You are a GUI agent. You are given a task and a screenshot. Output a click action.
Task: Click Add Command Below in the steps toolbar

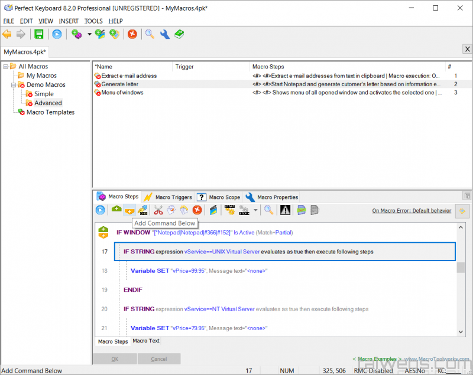pyautogui.click(x=129, y=210)
